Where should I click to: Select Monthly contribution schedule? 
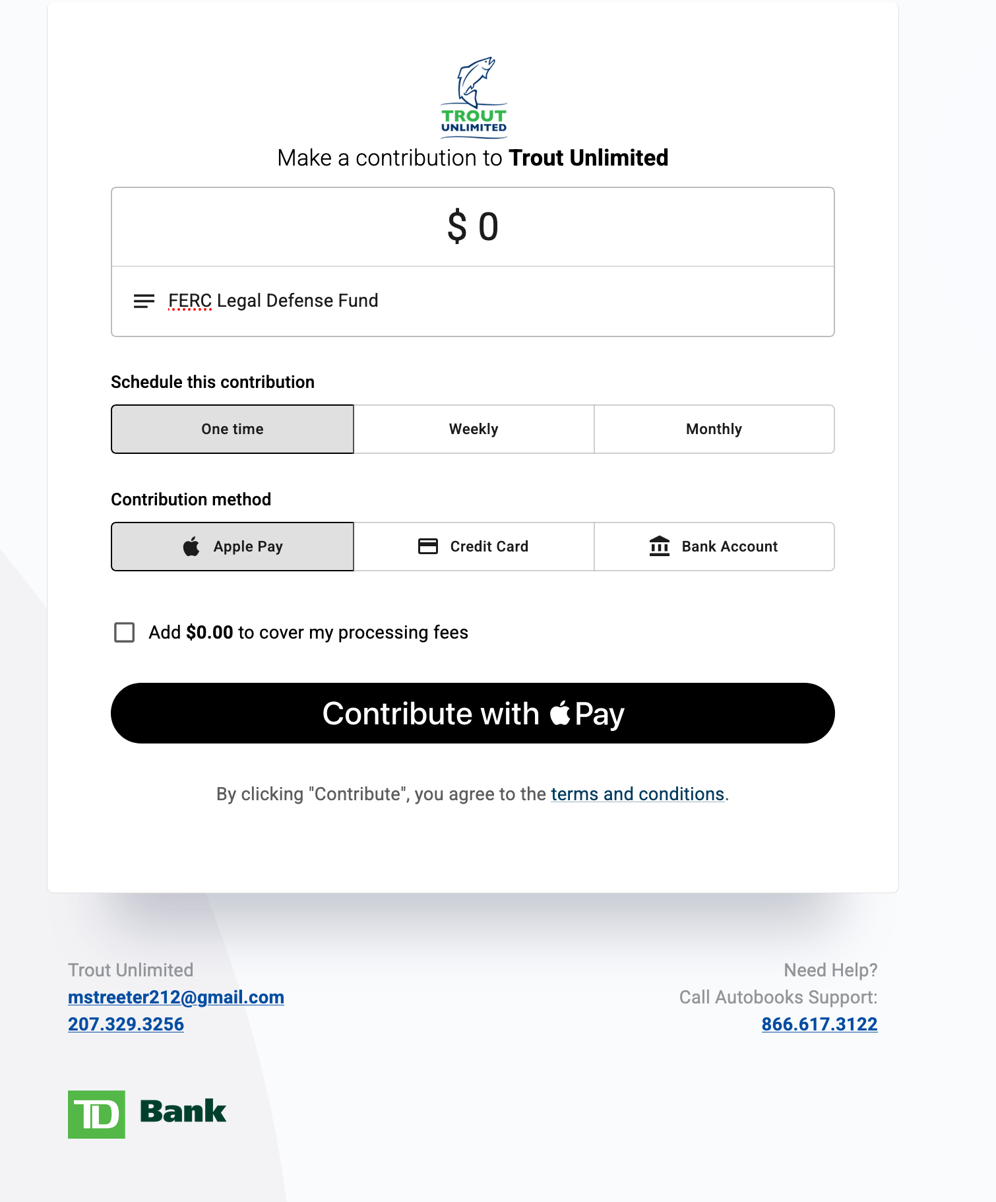pos(714,429)
